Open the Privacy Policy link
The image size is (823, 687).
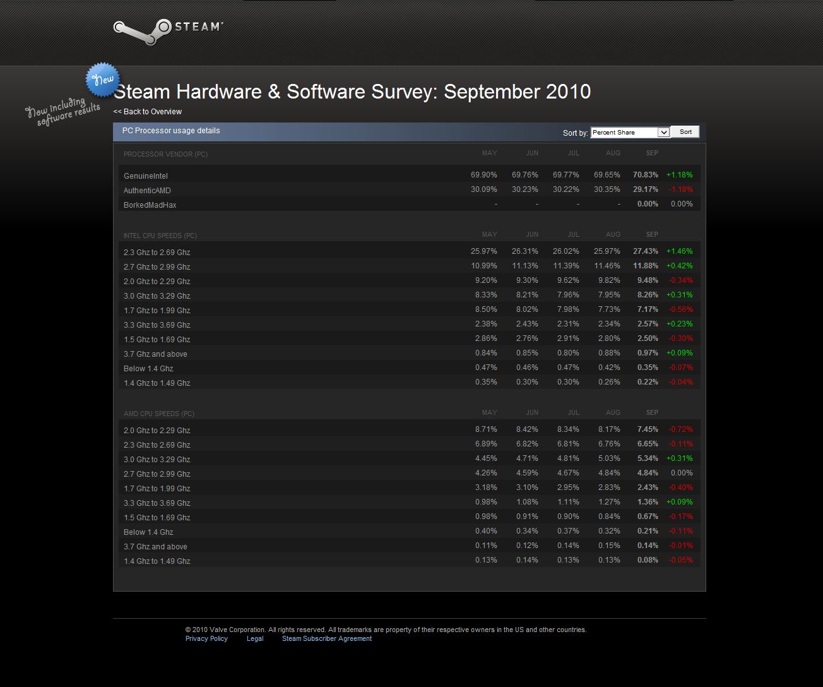click(x=206, y=639)
